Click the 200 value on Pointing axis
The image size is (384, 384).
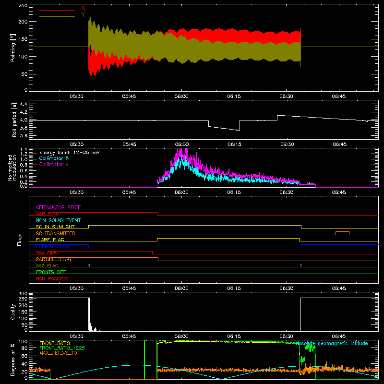point(23,22)
